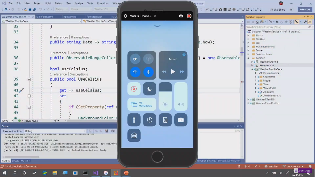Collapse the set block at line 42

pyautogui.click(x=29, y=96)
